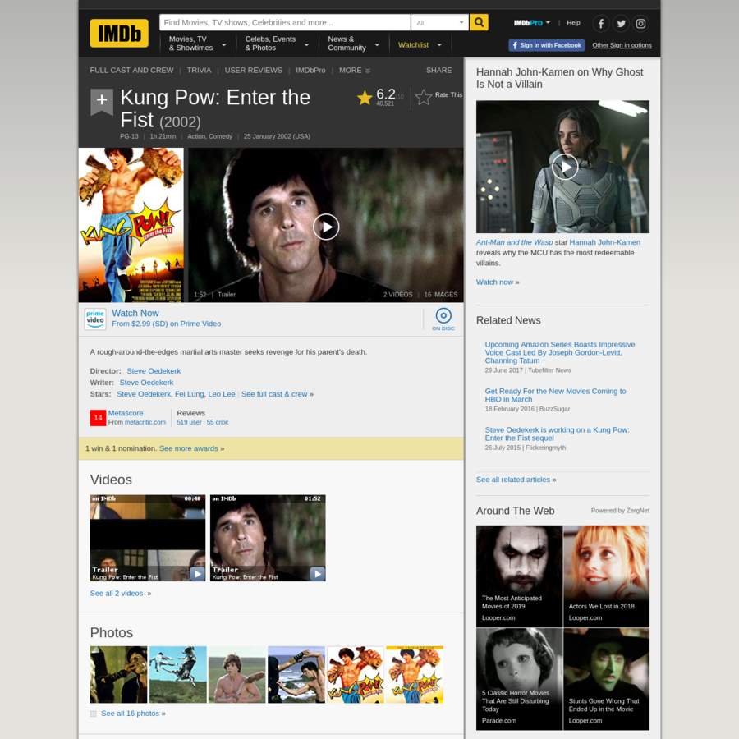Open 5 Classic Horror Movies tile
The height and width of the screenshot is (739, 739).
tap(519, 679)
